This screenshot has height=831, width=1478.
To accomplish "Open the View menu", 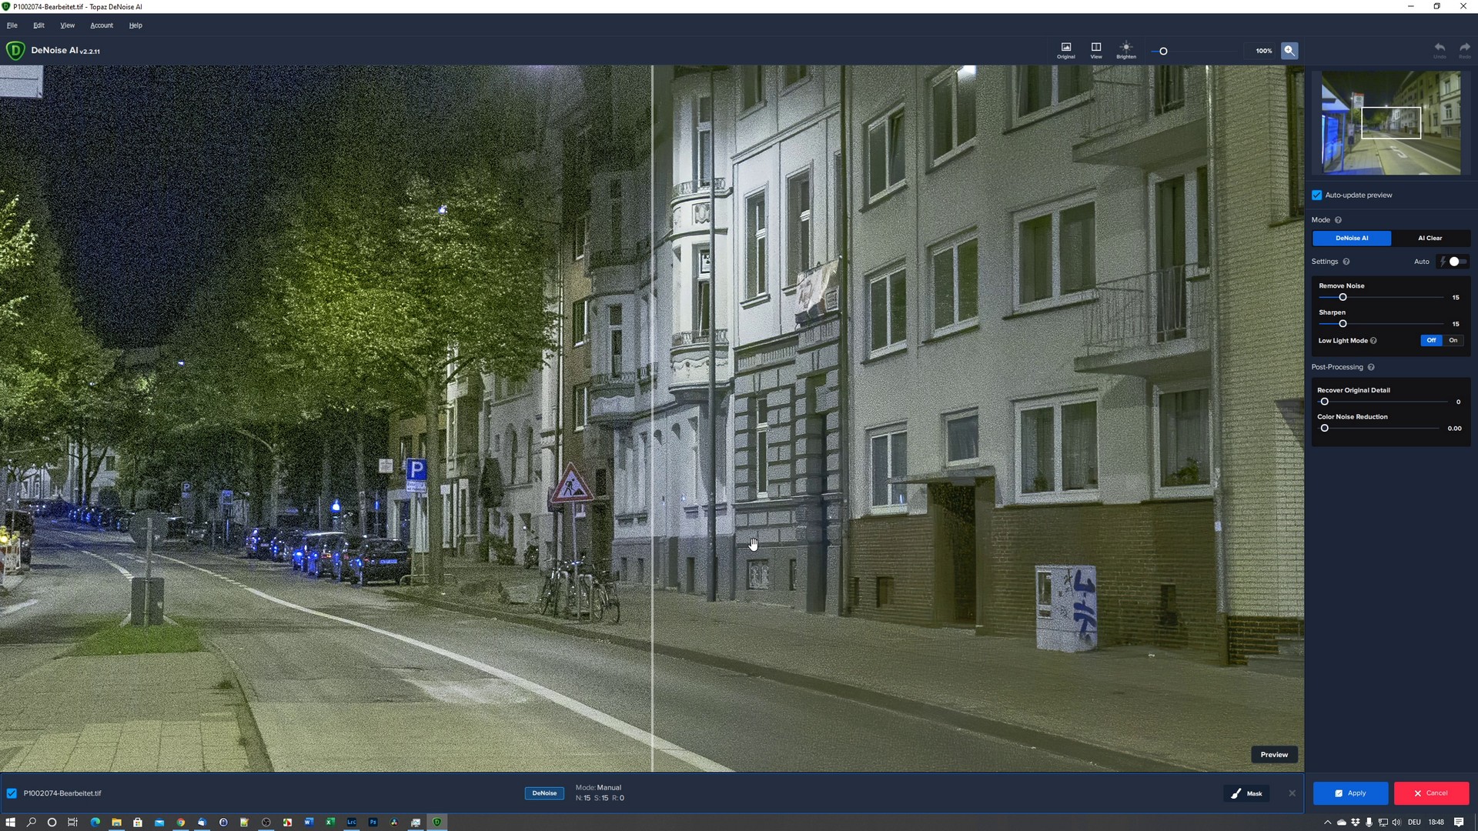I will [68, 25].
